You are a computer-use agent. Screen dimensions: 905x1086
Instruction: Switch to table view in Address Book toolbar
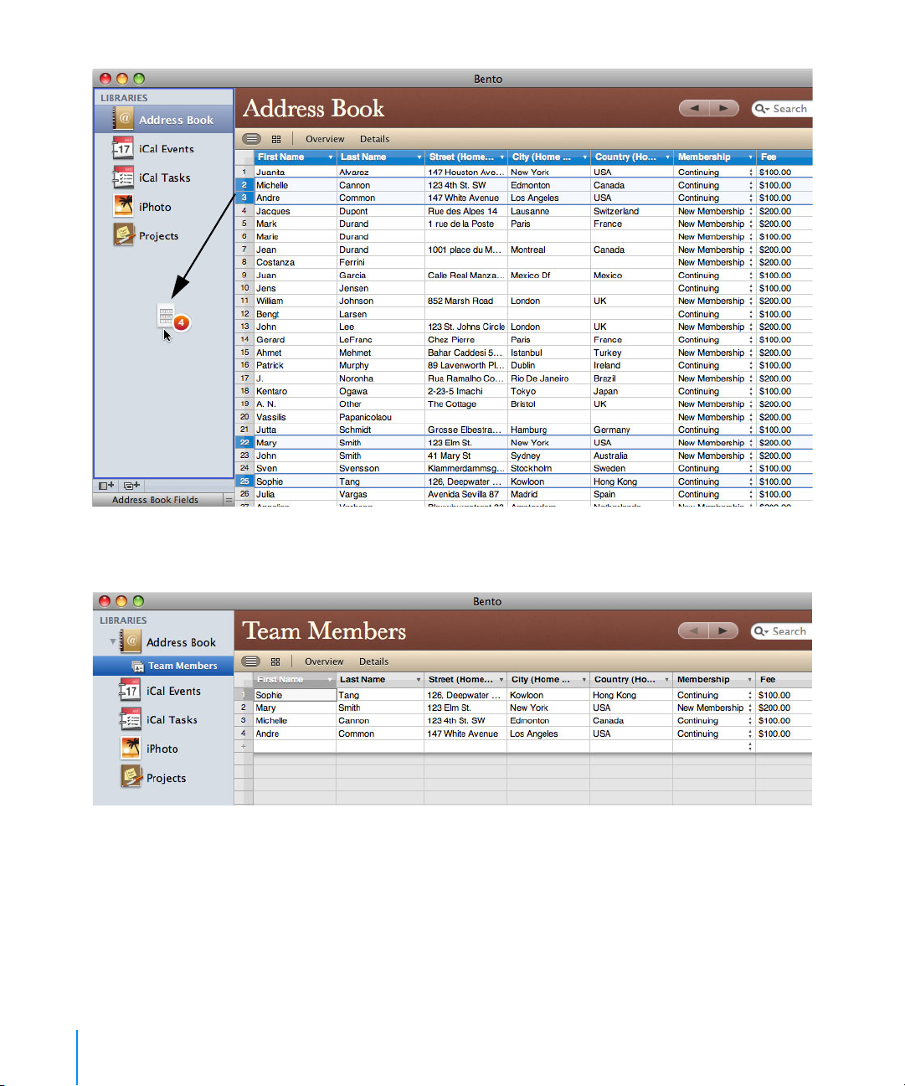[251, 139]
